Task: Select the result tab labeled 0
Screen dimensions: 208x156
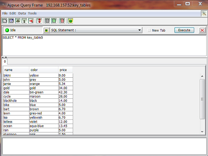Action: point(5,61)
